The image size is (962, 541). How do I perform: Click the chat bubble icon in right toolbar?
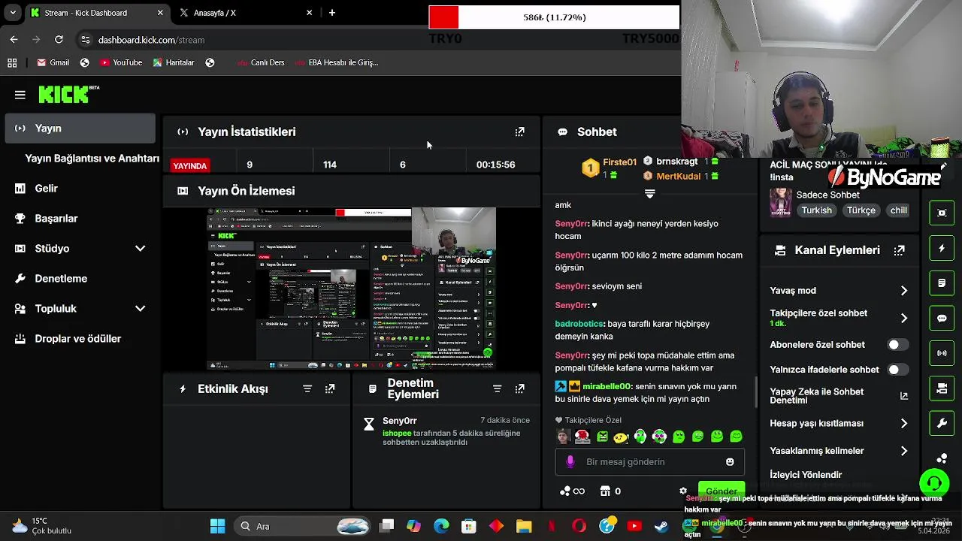tap(942, 318)
